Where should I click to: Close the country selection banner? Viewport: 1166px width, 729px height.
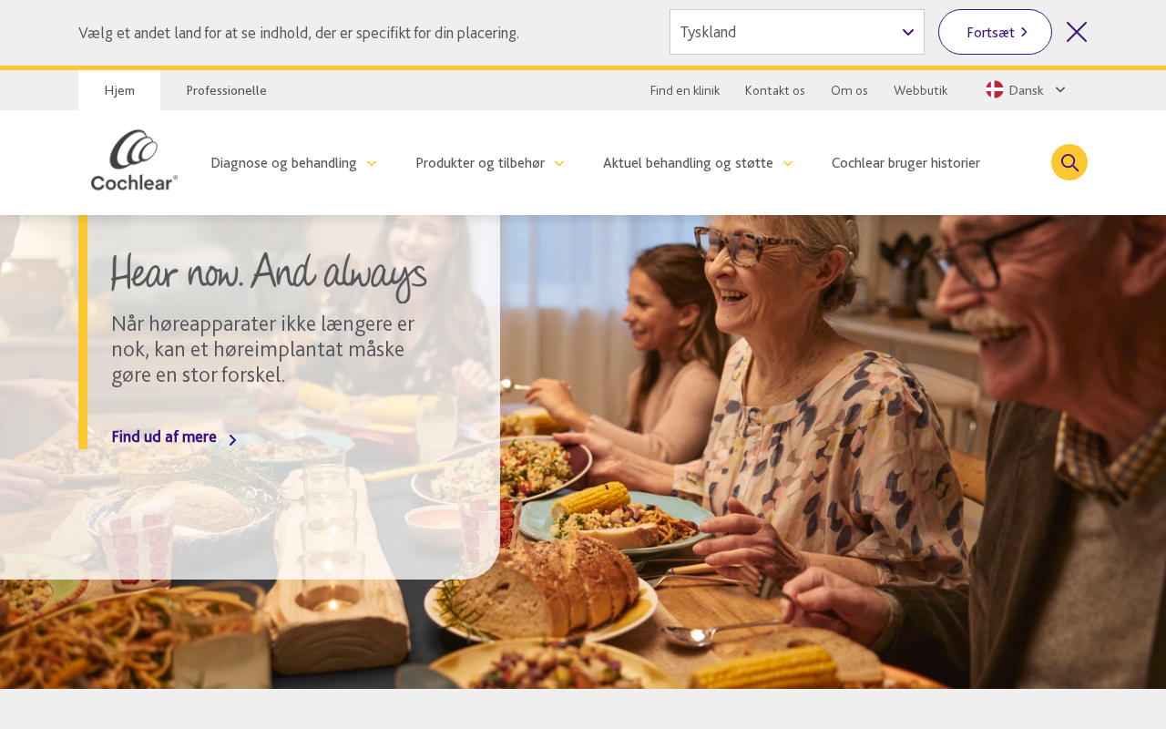(1077, 32)
